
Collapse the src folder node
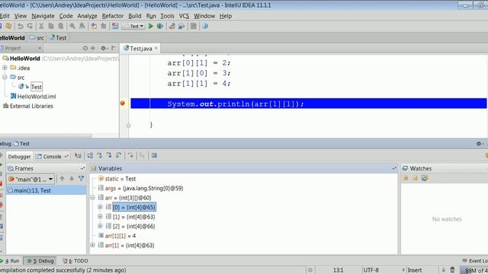pyautogui.click(x=5, y=77)
